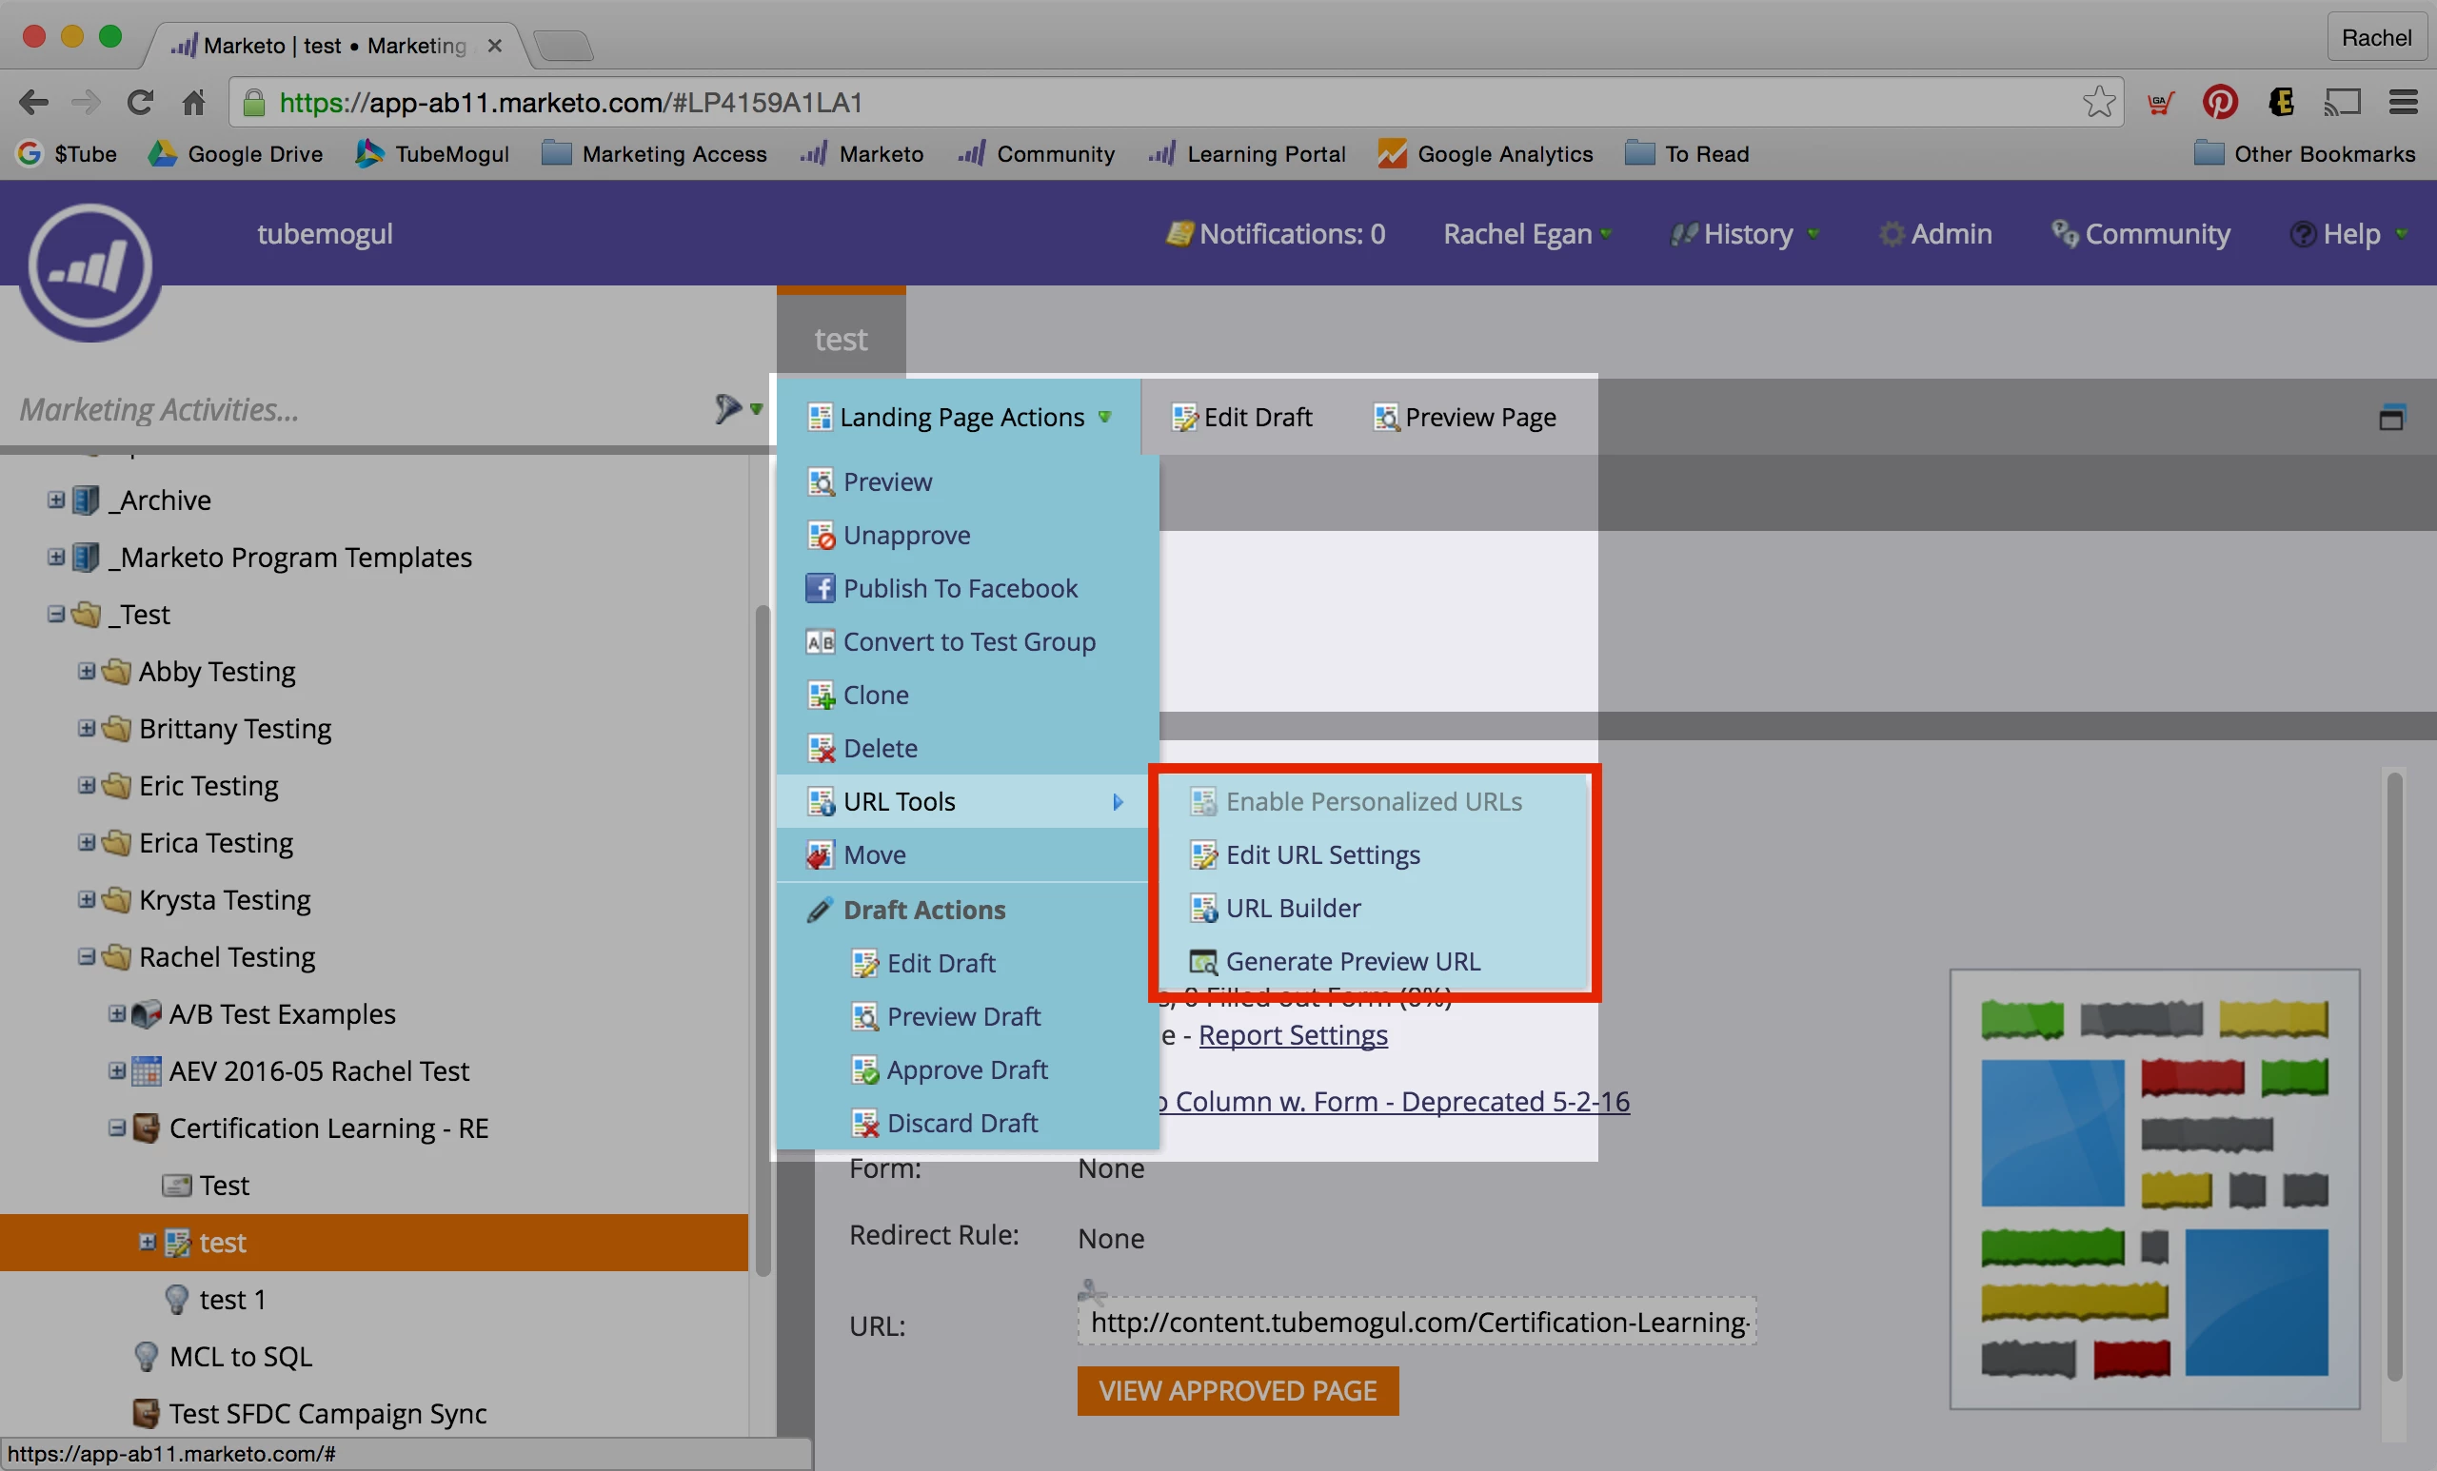Click the Marketo logo home icon

[89, 267]
